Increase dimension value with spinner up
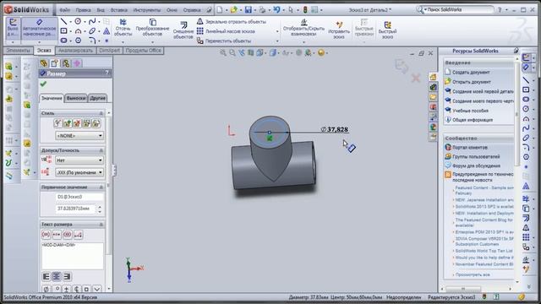541x304 pixels. click(100, 207)
